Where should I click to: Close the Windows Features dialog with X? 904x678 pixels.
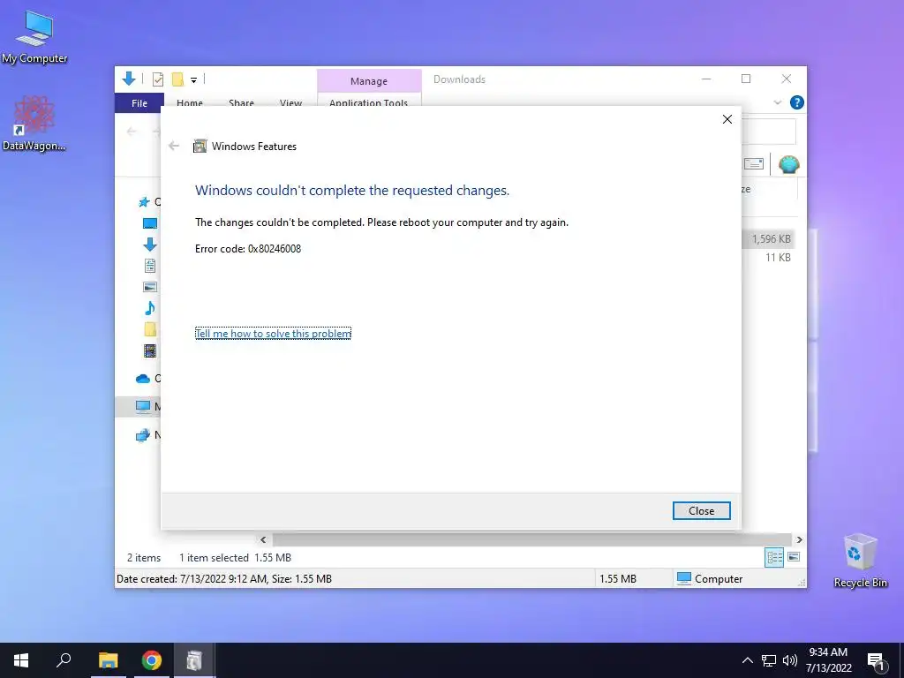[x=727, y=119]
